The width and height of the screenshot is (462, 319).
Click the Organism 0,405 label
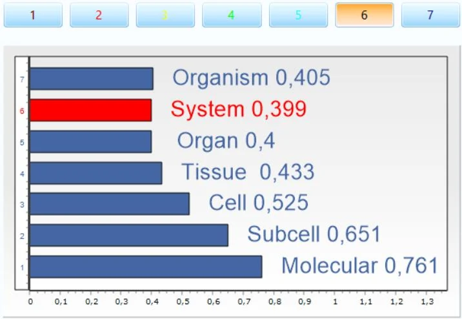click(252, 77)
